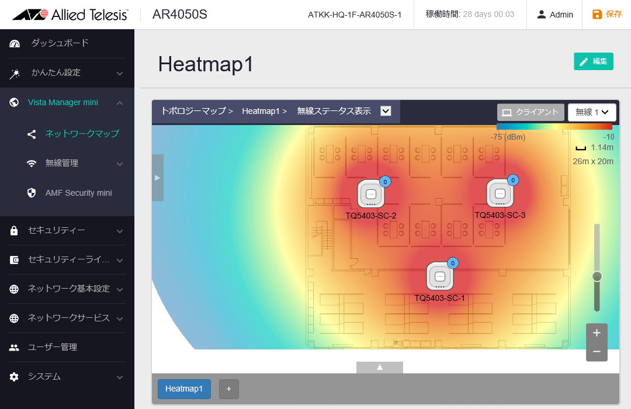Select the TQ5403-SC-2 access point icon
This screenshot has height=409, width=631.
coord(370,194)
